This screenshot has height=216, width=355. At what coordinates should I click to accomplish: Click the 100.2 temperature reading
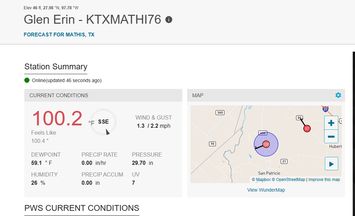pos(57,118)
